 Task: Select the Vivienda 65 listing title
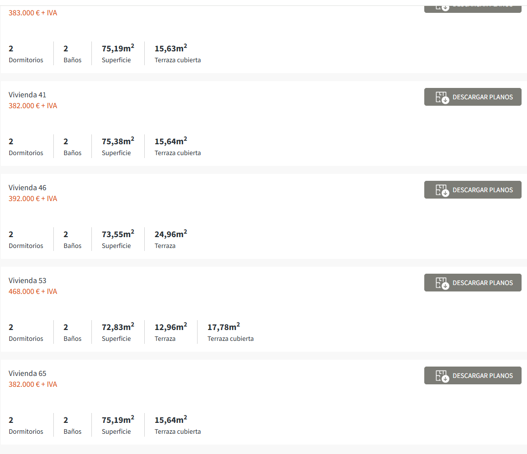pyautogui.click(x=28, y=373)
